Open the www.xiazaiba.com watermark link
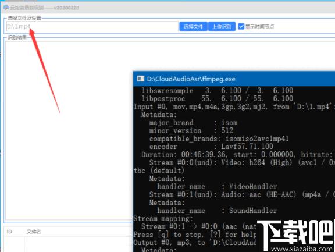The width and height of the screenshot is (335, 252). tap(302, 249)
